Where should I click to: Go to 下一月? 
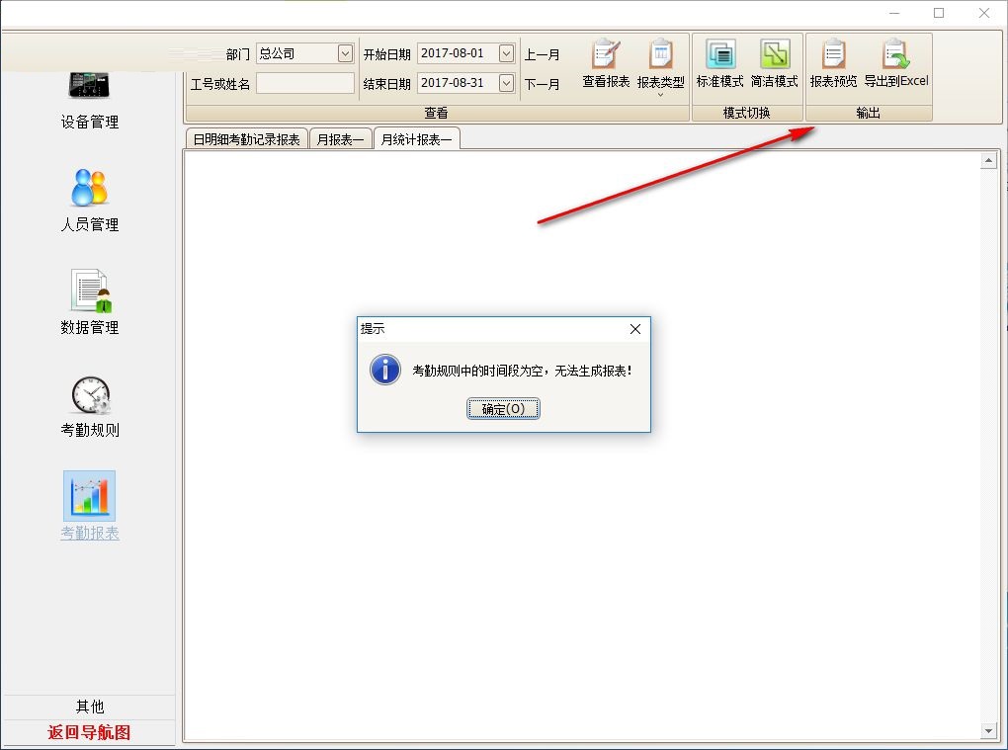click(x=542, y=84)
